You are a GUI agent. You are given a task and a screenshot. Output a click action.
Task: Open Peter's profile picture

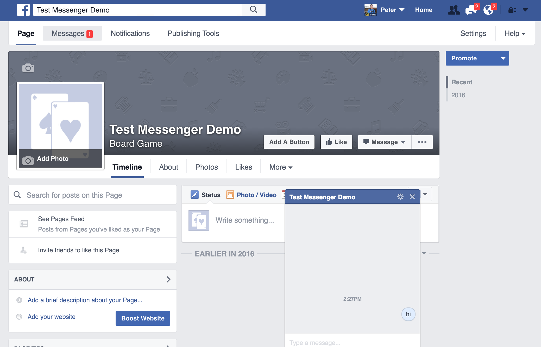371,10
